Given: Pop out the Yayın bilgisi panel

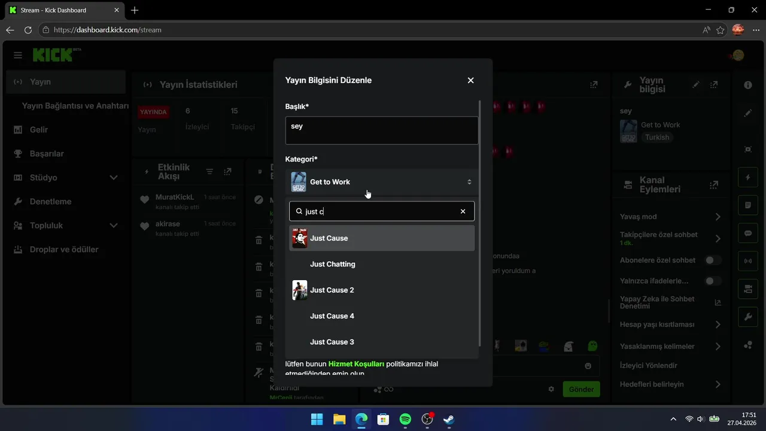Looking at the screenshot, I should tap(714, 85).
